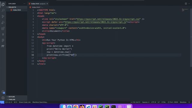192x108 pixels.
Task: Open the Search view in activity bar
Action: [3, 10]
